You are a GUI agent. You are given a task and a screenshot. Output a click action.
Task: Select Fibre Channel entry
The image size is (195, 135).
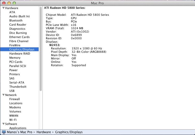pos(19,41)
